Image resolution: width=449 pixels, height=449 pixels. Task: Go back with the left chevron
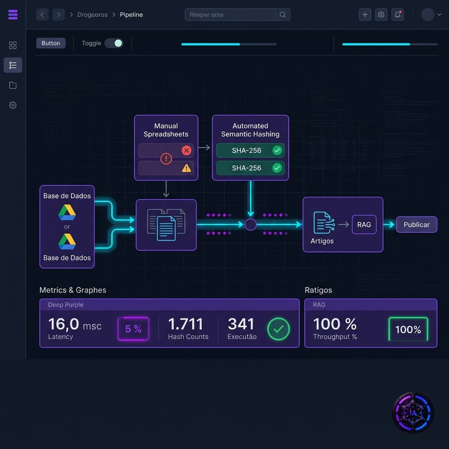point(43,14)
